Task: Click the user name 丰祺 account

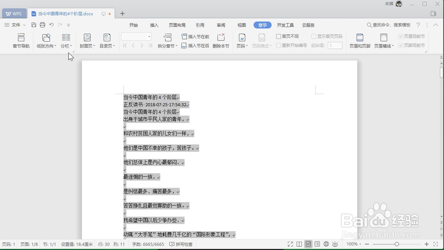Action: pos(389,4)
